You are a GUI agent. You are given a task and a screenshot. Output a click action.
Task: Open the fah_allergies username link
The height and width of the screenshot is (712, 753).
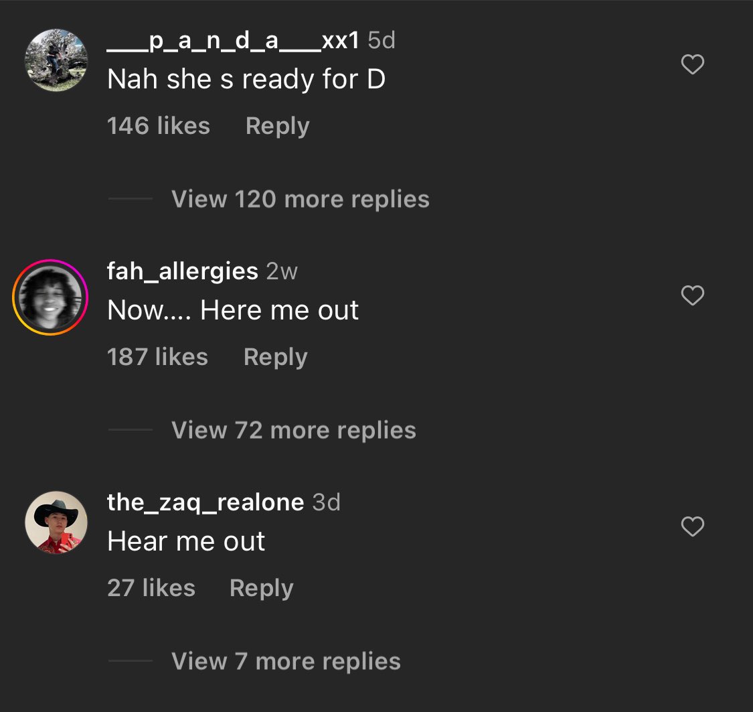(x=182, y=271)
